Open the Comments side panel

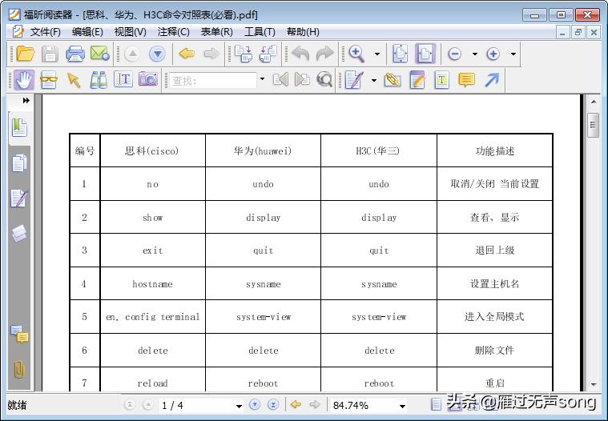point(19,334)
